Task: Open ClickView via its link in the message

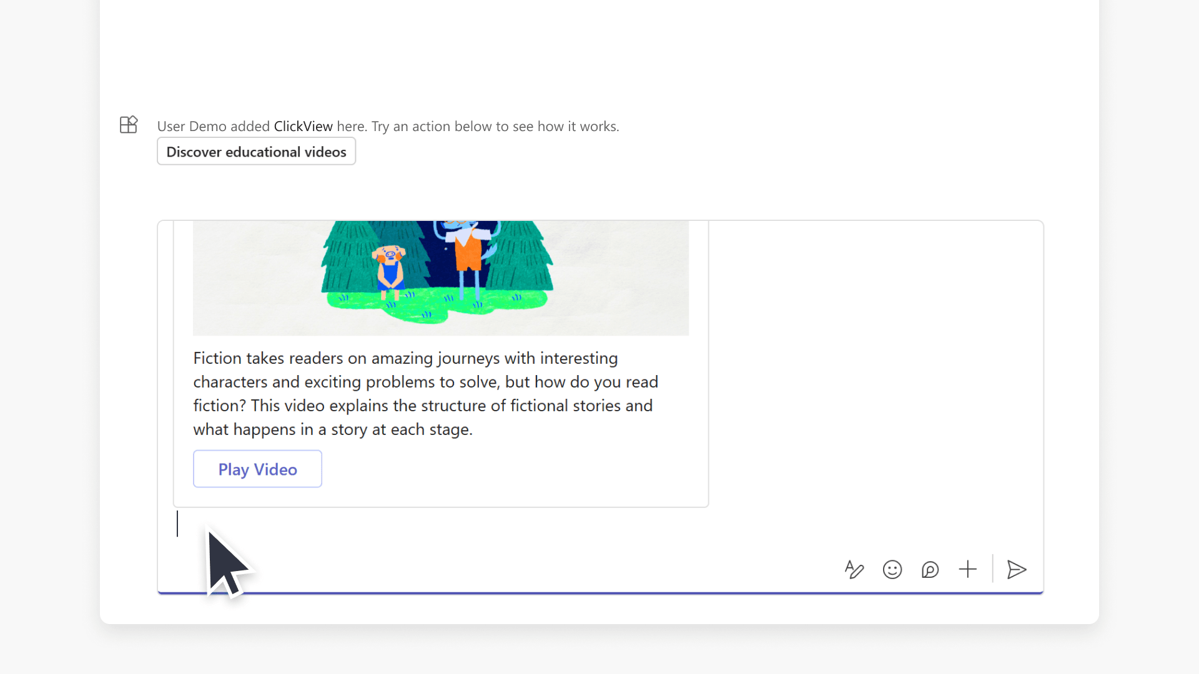Action: [x=303, y=126]
